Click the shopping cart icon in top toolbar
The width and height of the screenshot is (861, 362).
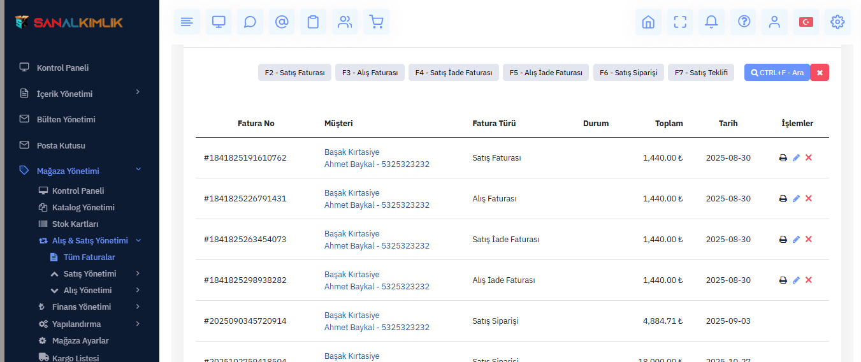(x=377, y=22)
